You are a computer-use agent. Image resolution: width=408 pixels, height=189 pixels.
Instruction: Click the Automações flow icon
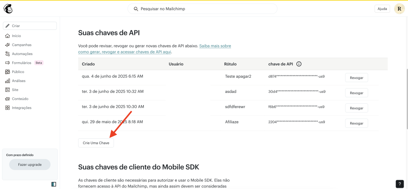coord(8,54)
